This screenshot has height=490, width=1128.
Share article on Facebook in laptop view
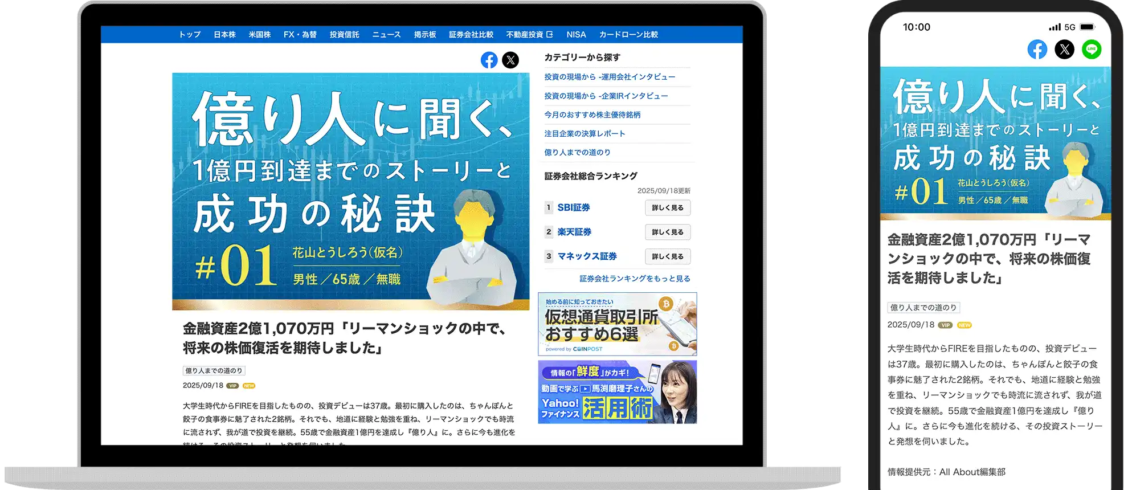point(489,60)
